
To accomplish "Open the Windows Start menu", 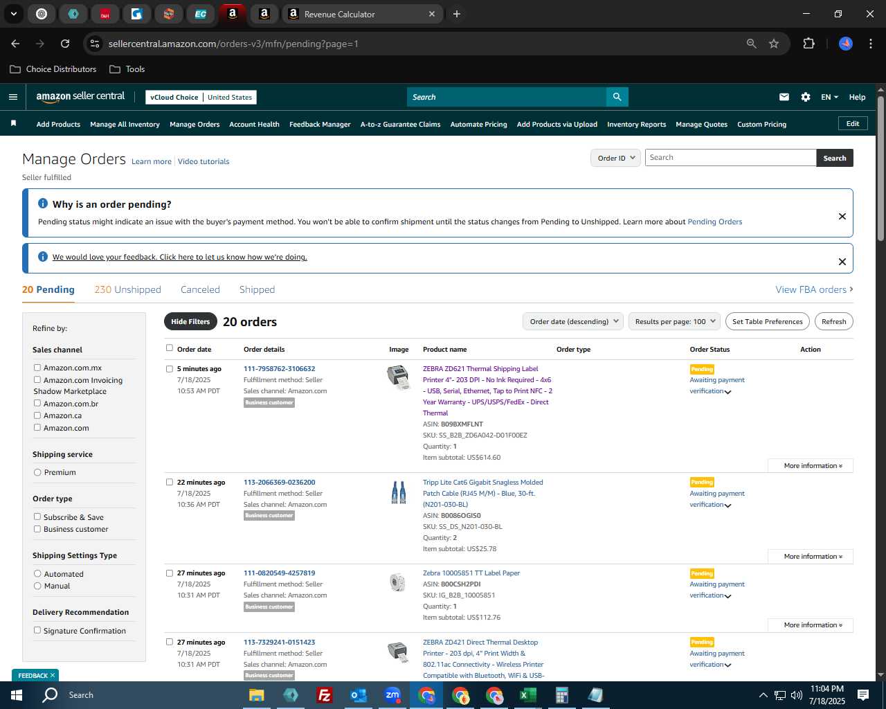I will click(17, 695).
